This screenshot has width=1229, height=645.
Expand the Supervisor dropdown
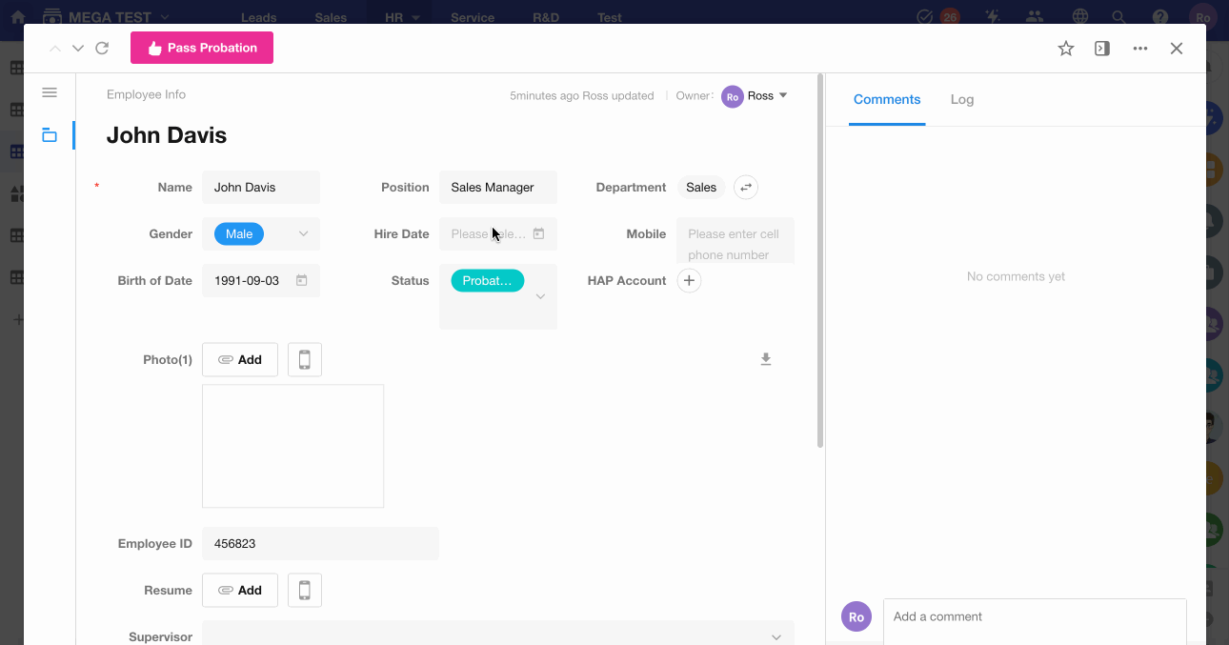click(x=776, y=636)
